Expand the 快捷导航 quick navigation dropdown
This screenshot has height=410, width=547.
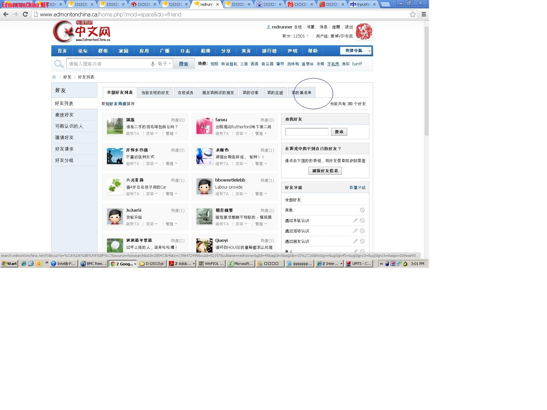[369, 51]
